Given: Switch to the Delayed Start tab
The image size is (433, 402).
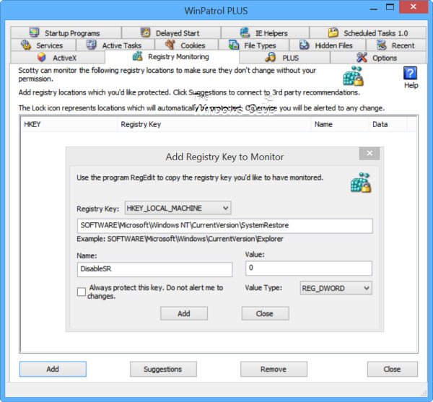Looking at the screenshot, I should 171,33.
